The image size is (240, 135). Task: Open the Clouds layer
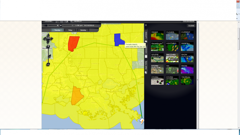point(172,35)
